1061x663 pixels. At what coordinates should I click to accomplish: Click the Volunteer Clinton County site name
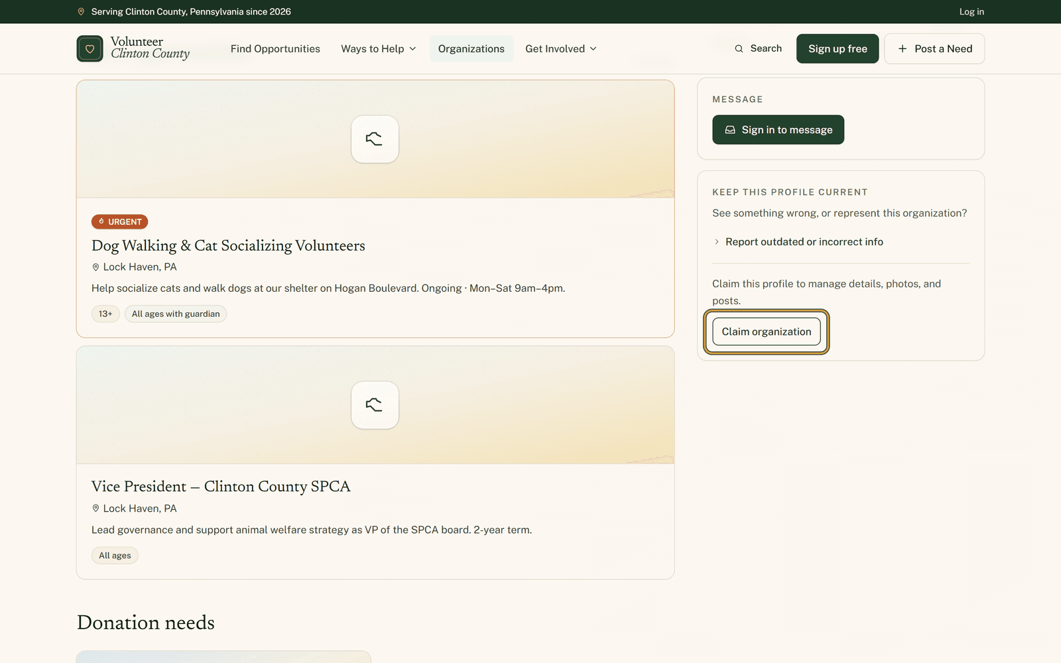point(150,48)
